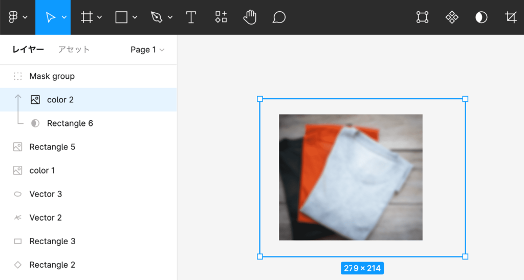Viewport: 524px width, 280px height.
Task: Open the Page 1 dropdown
Action: tap(147, 50)
